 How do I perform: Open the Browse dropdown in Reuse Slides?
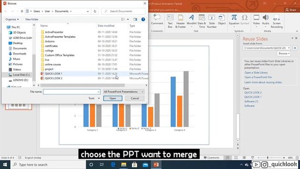[x=284, y=54]
